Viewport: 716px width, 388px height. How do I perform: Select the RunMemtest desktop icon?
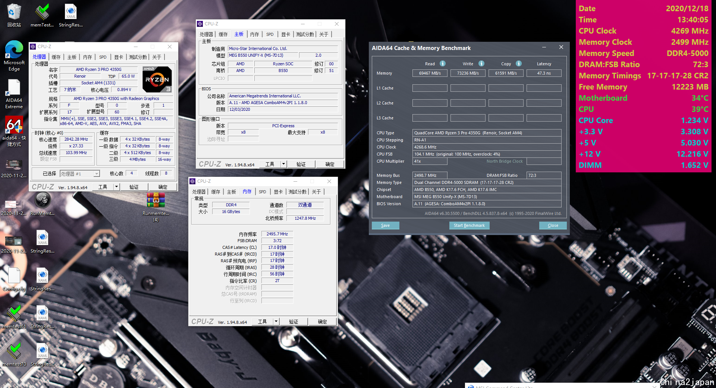point(43,200)
